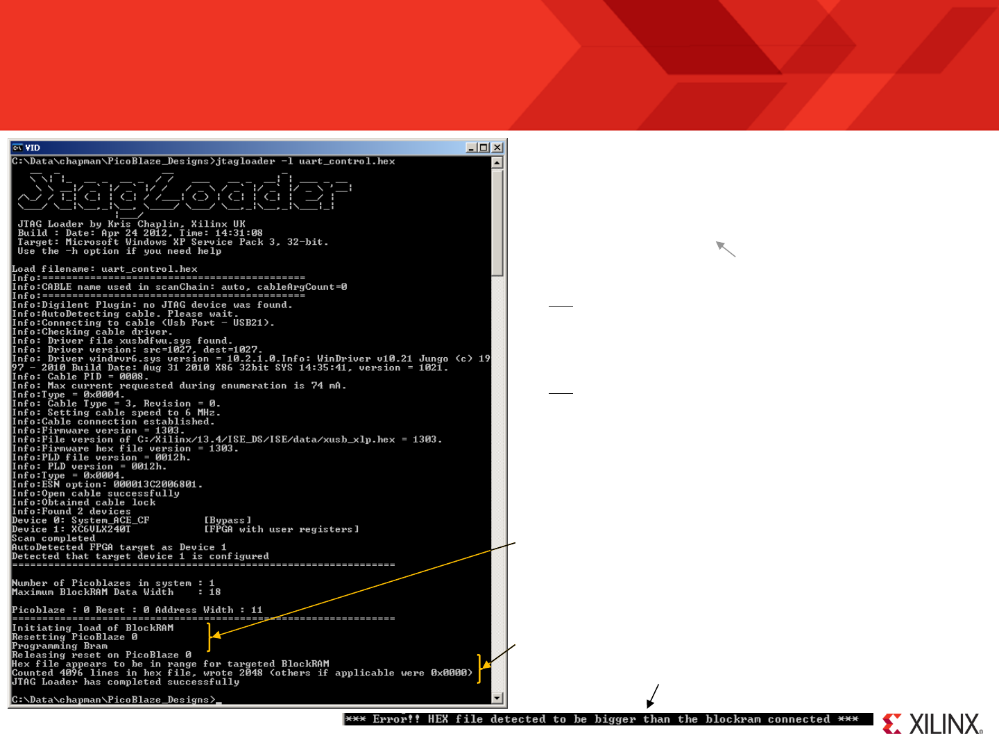Click 'Info:Firmware version = 1303.' line

99,431
